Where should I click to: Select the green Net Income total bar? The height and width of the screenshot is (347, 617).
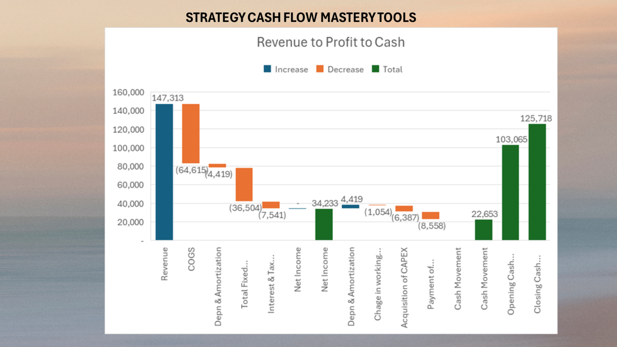324,224
